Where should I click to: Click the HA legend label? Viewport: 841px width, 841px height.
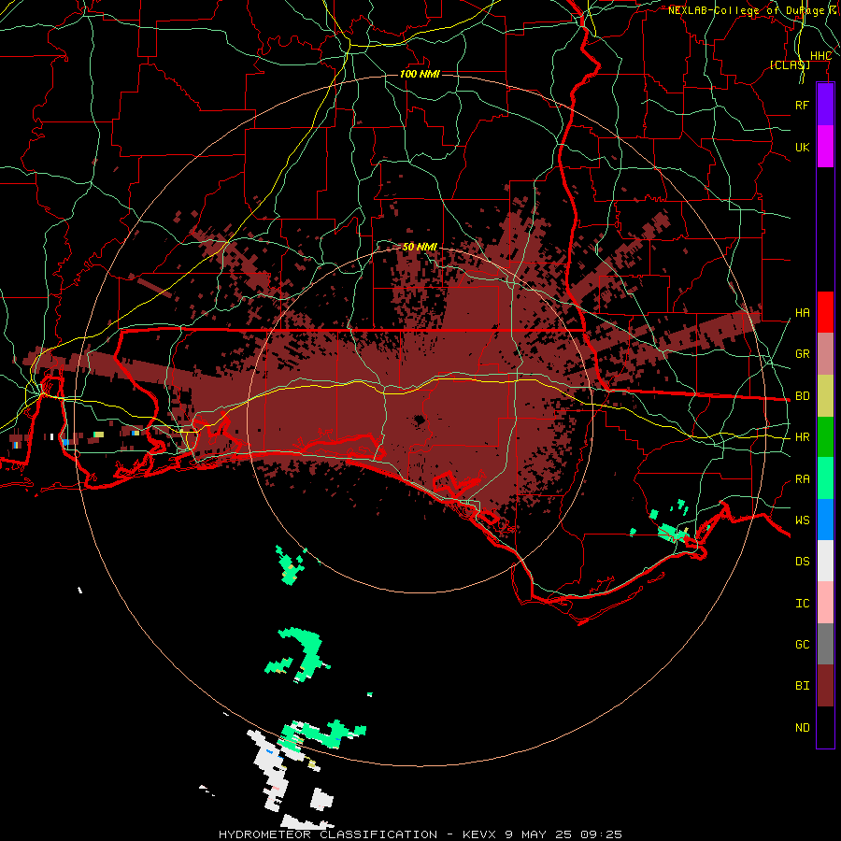[x=802, y=312]
